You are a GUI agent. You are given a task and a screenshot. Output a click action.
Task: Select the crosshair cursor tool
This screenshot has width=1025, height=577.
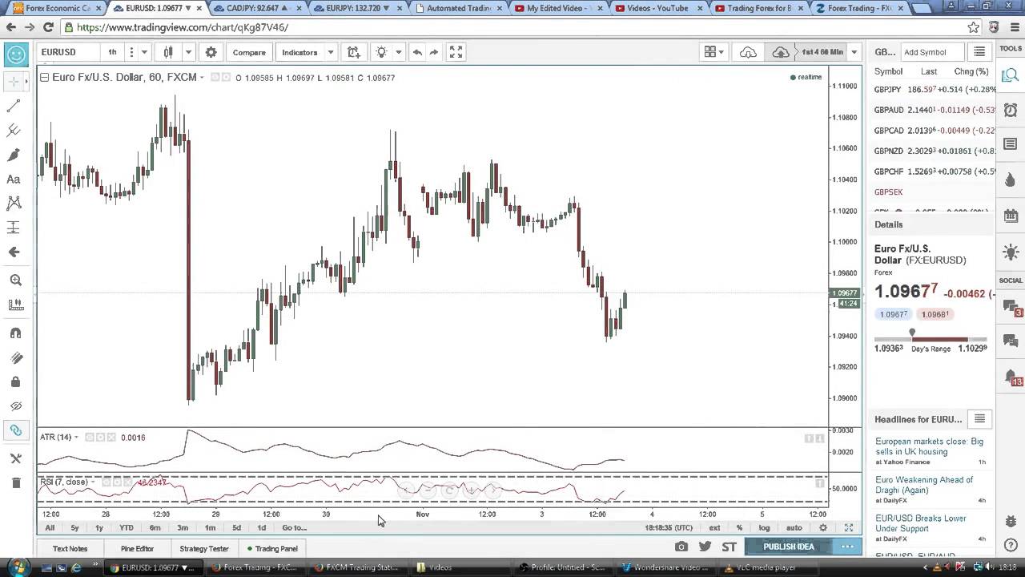[x=14, y=82]
